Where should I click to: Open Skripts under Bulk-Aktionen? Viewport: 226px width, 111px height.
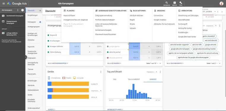pos(132,24)
